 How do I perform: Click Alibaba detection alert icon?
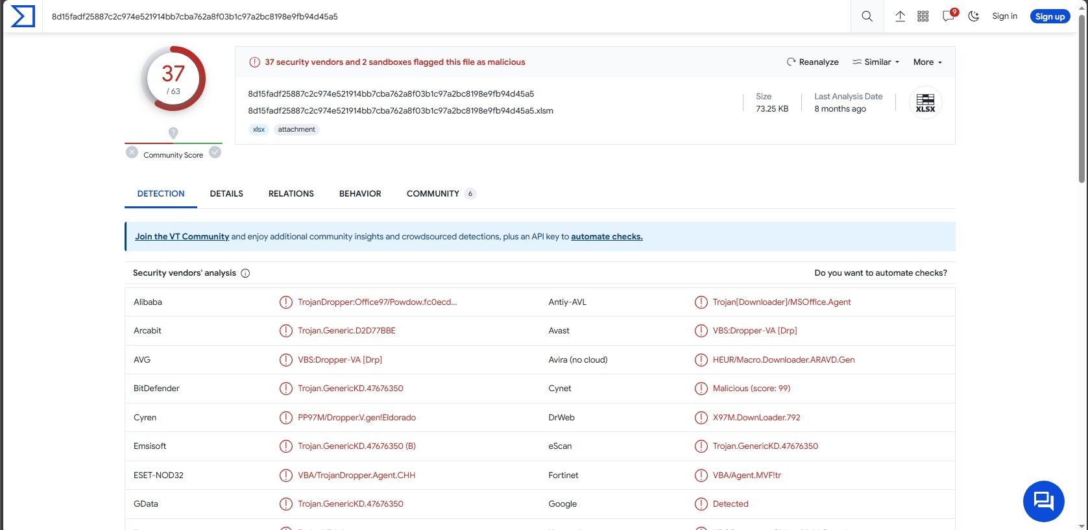point(286,302)
